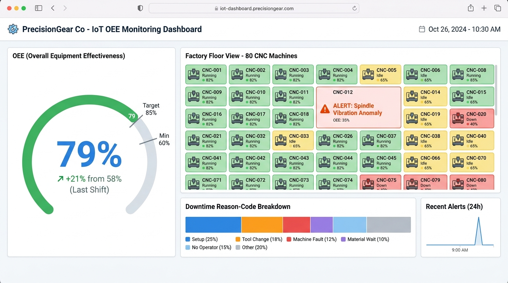Click the Min 60% gauge label
The height and width of the screenshot is (283, 508).
coord(164,139)
